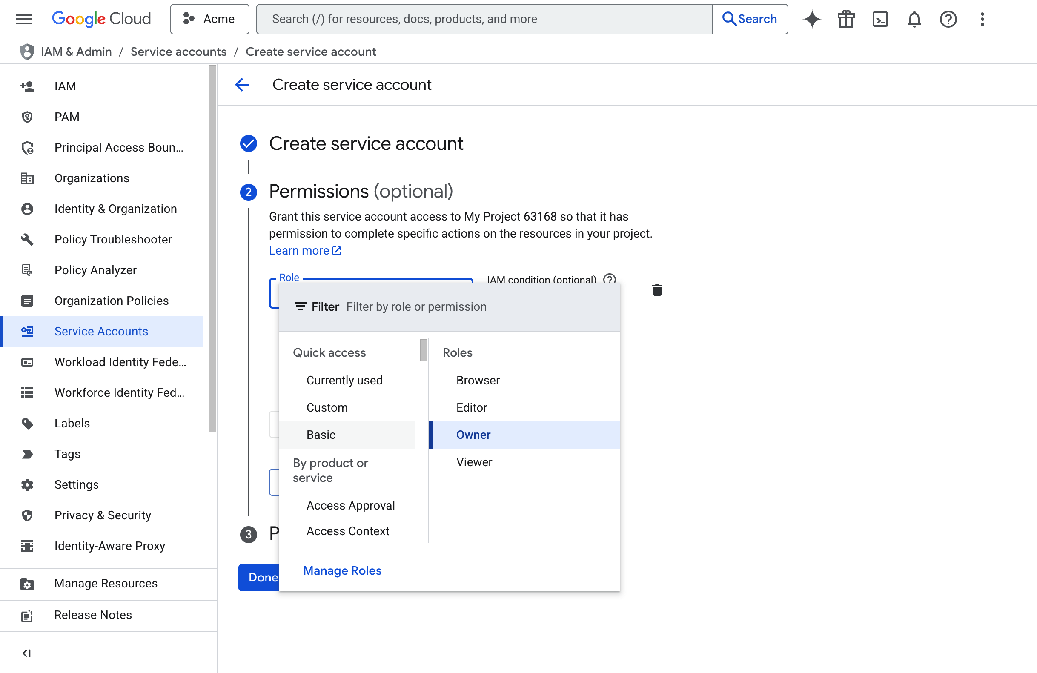Click the Google Cloud logo
This screenshot has height=673, width=1037.
tap(101, 19)
